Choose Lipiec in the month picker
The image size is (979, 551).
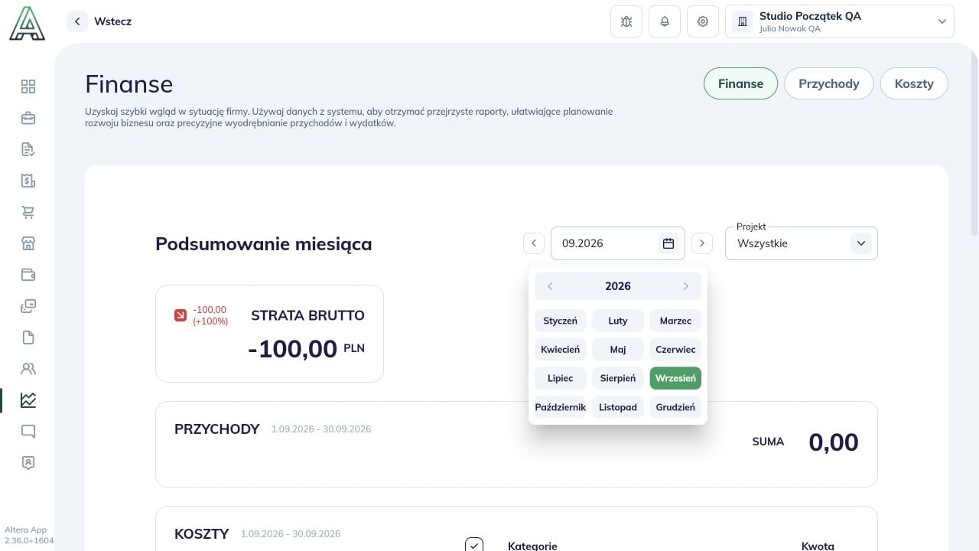pyautogui.click(x=561, y=378)
